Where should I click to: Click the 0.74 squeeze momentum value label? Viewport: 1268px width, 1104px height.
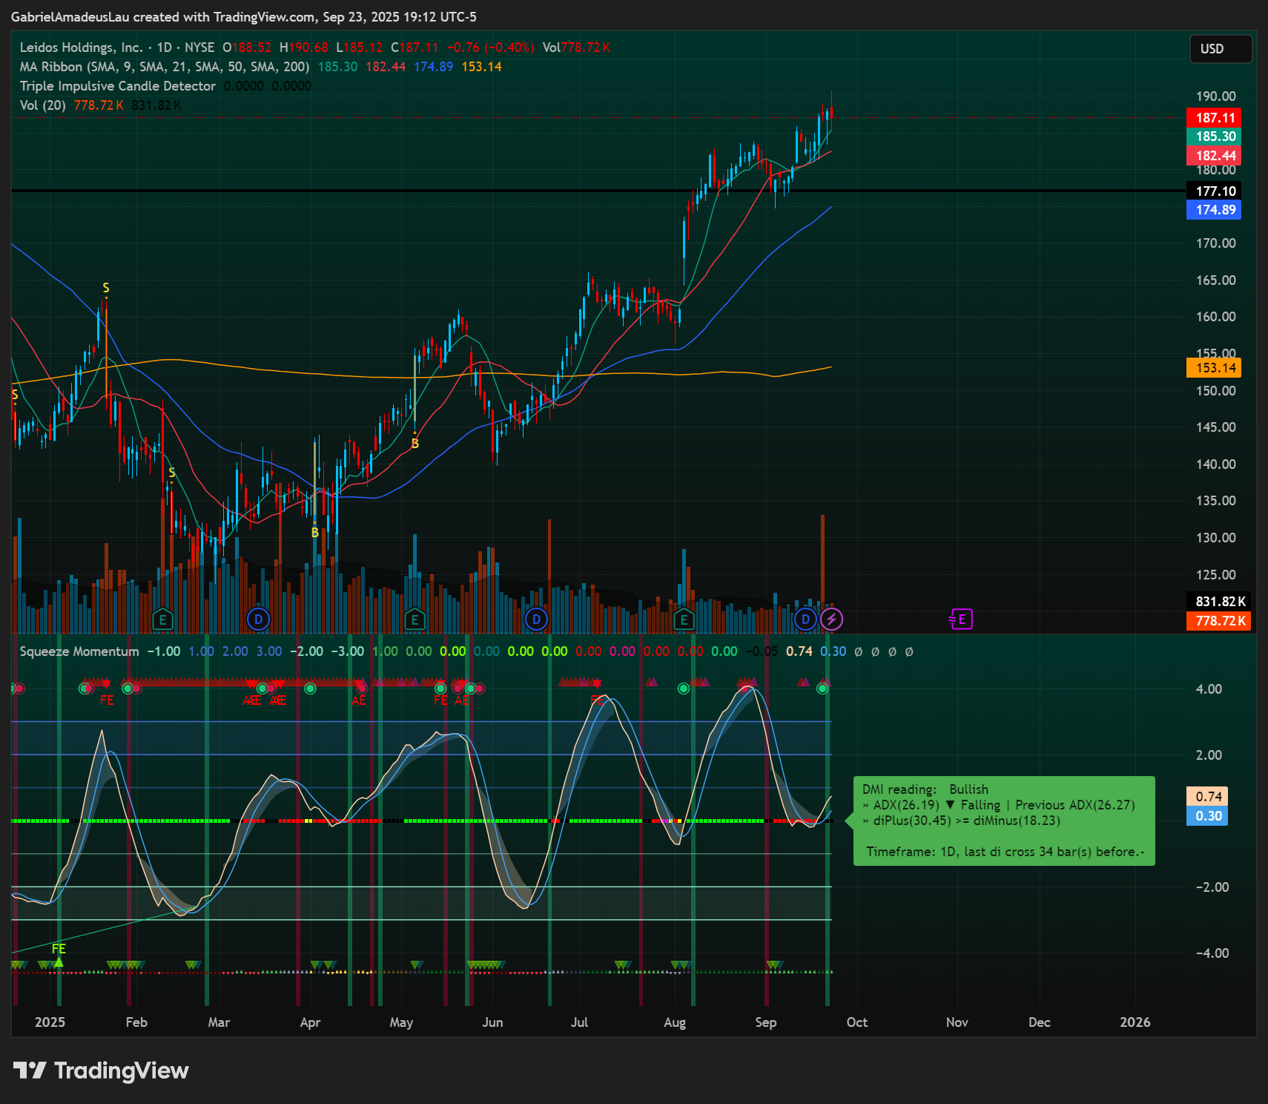1207,796
